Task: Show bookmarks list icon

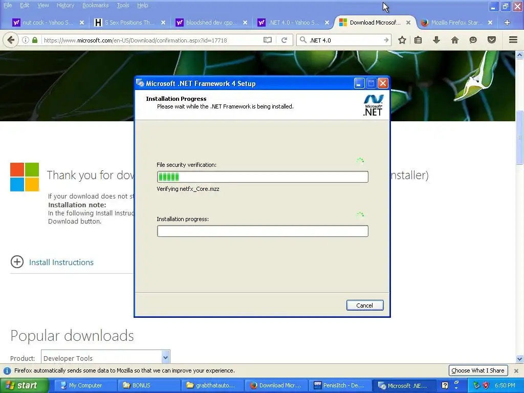Action: (418, 40)
